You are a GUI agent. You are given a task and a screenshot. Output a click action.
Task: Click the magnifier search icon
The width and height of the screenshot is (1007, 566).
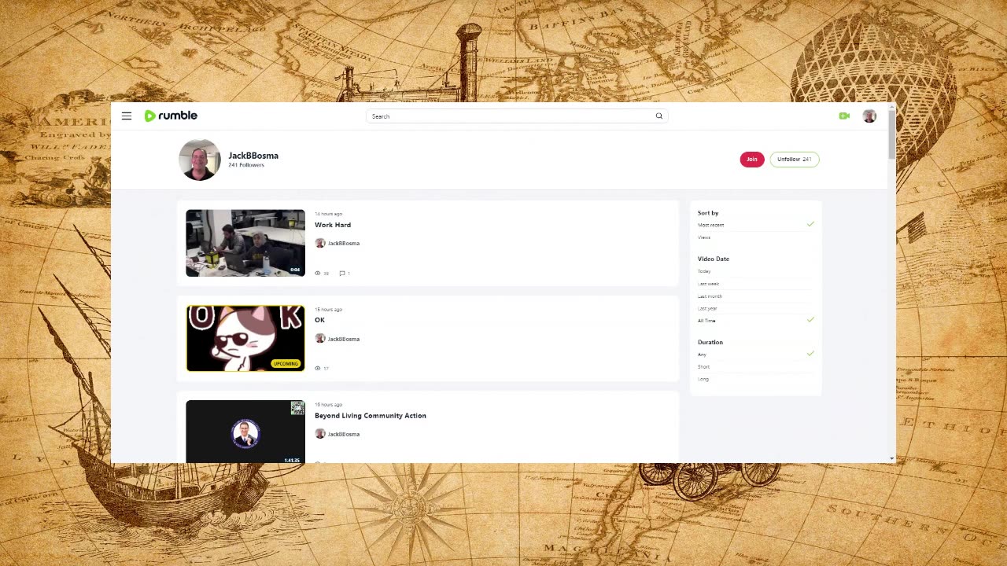[x=659, y=116]
